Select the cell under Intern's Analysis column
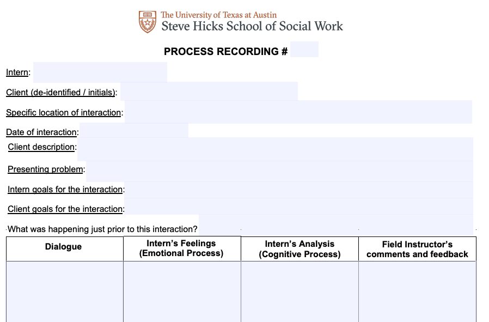 pyautogui.click(x=299, y=291)
